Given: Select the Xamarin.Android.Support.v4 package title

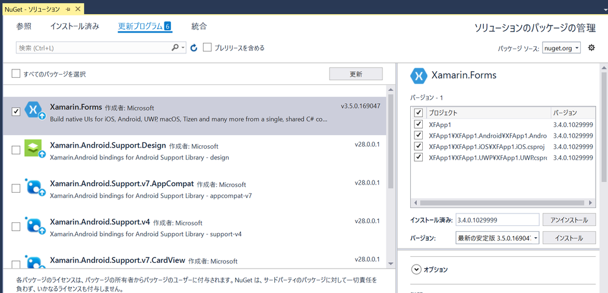Looking at the screenshot, I should pos(100,222).
